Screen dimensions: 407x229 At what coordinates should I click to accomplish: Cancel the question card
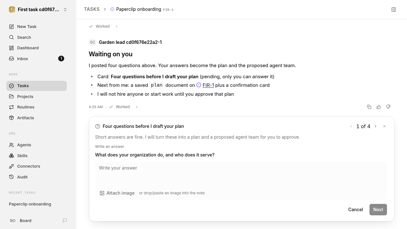click(355, 210)
